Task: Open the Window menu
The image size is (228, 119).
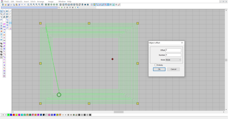Action: 62,1
